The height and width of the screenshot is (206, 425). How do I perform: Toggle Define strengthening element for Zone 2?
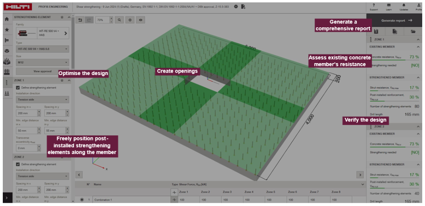18,164
